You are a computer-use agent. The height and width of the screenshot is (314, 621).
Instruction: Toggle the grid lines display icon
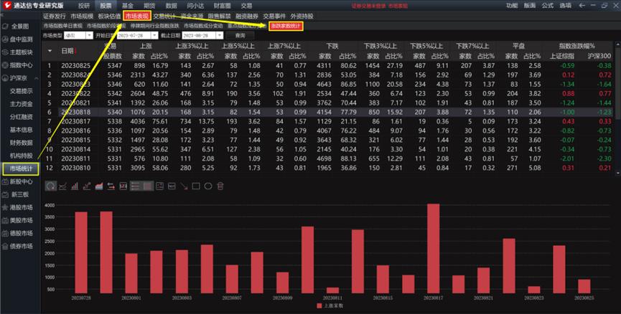point(149,186)
